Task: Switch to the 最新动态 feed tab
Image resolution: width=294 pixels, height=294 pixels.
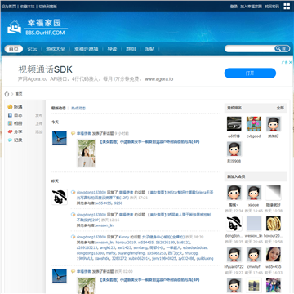Action: point(59,108)
